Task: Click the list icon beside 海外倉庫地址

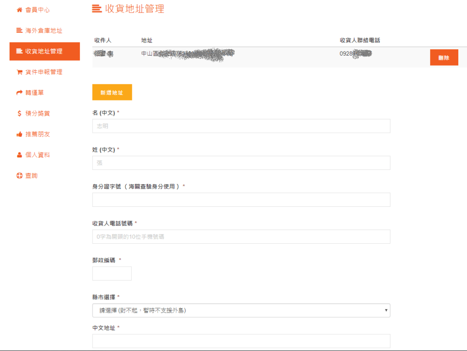Action: pos(19,31)
